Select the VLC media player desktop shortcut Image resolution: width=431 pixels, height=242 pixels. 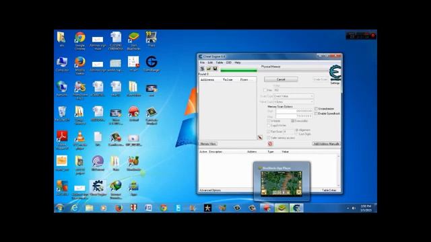80,140
